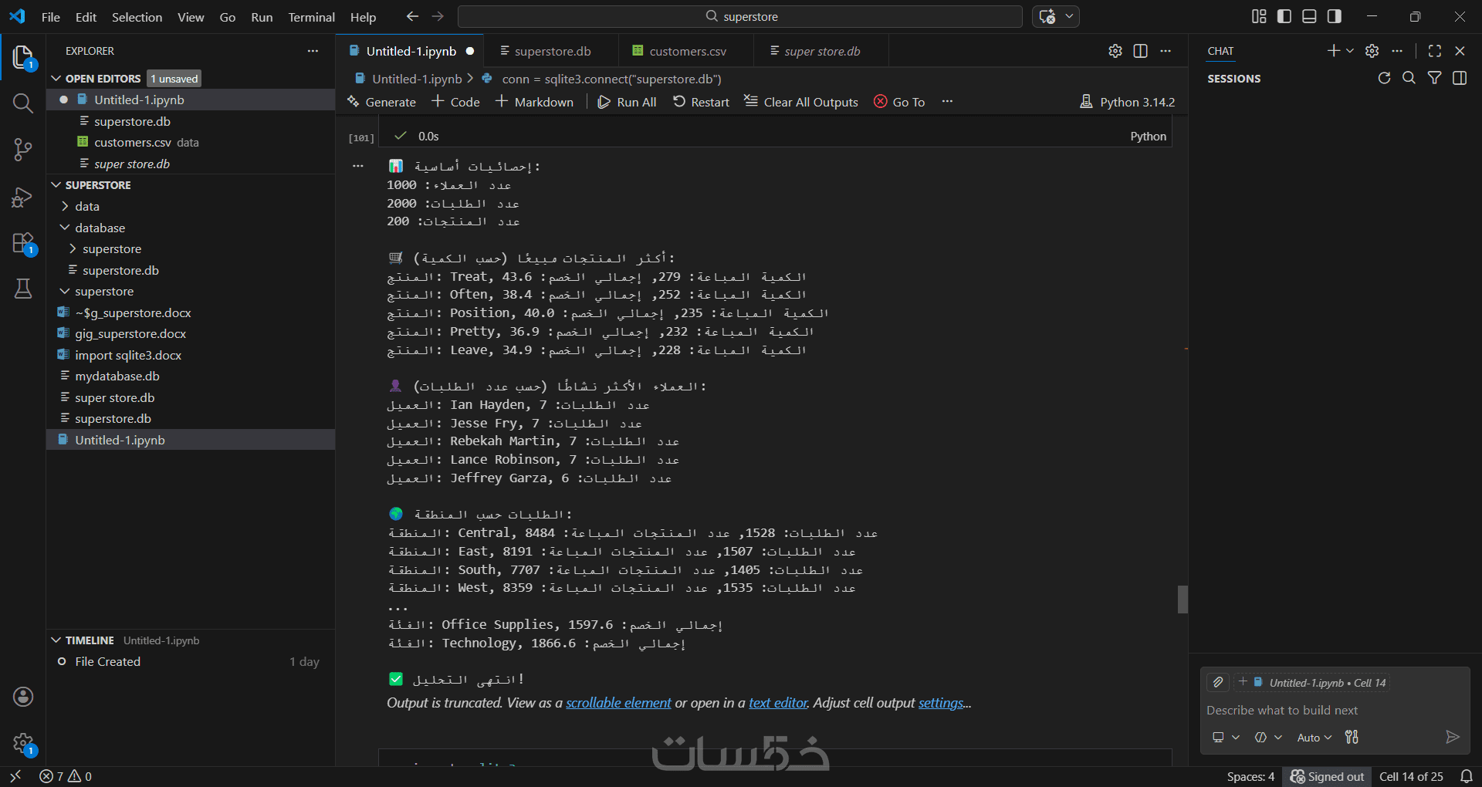Refresh the chat sessions list

pyautogui.click(x=1384, y=78)
